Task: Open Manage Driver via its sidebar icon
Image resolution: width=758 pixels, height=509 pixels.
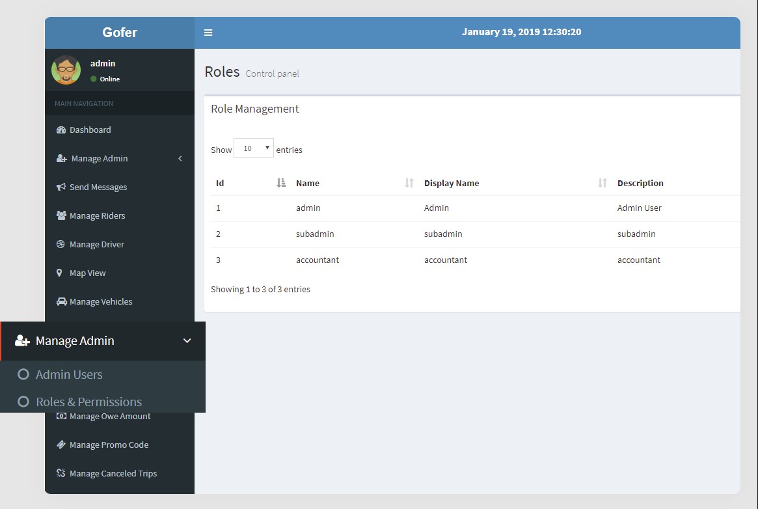Action: 61,244
